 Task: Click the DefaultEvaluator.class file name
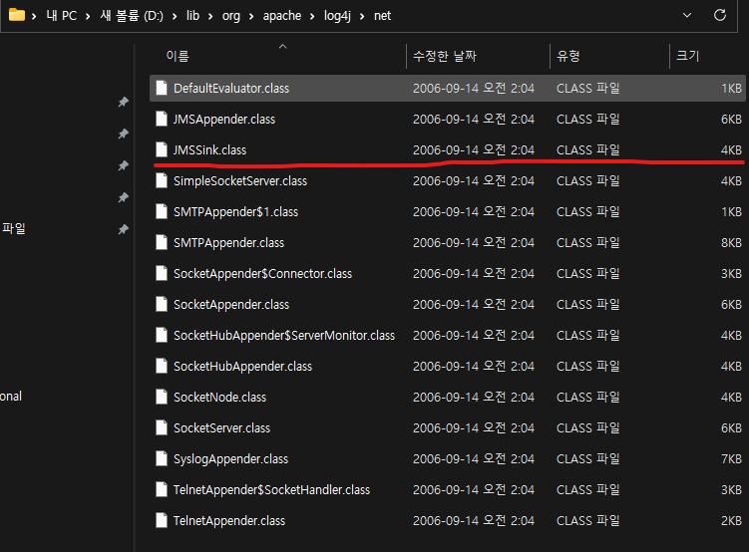[231, 89]
